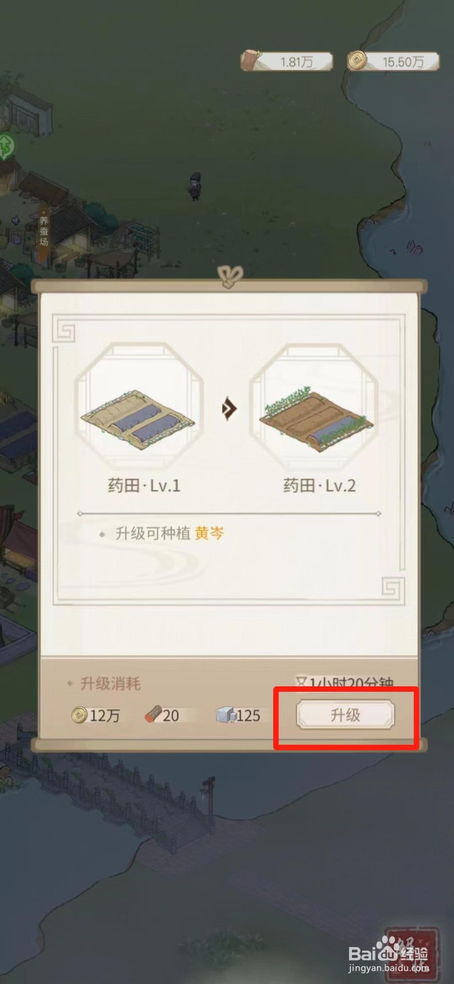Click the scroll knot ornament at panel top
This screenshot has width=454, height=984.
[x=229, y=278]
